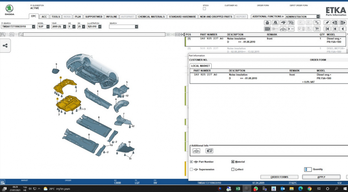Toggle the Stock checkbox

click(x=204, y=9)
